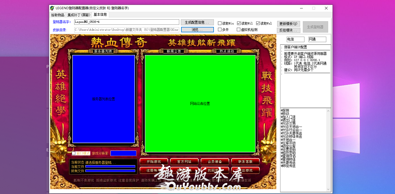Click the 开始游戏 button
This screenshot has height=194, width=395.
[x=154, y=161]
